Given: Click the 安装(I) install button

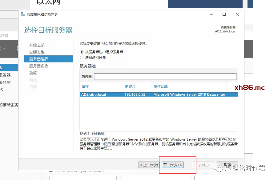Looking at the screenshot, I should [x=203, y=165].
